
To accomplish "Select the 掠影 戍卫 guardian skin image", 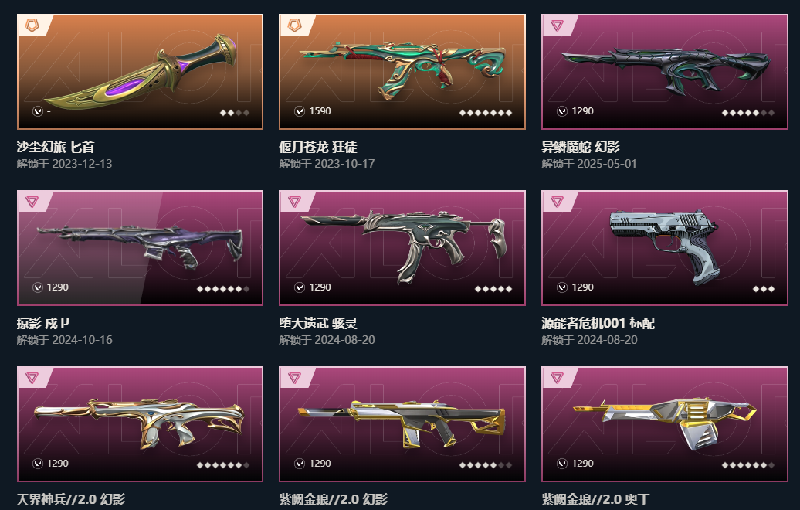I will [141, 247].
